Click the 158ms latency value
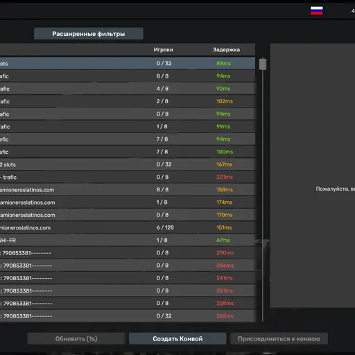Viewport: 355px width, 355px height. click(225, 189)
